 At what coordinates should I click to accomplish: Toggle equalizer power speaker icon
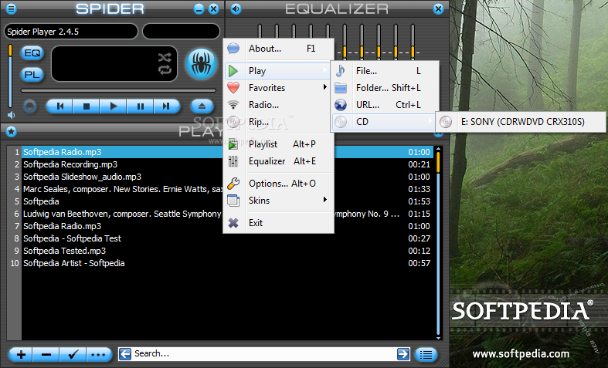(x=236, y=8)
